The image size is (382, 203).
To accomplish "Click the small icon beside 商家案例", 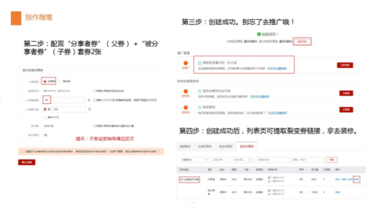I will tap(199, 107).
